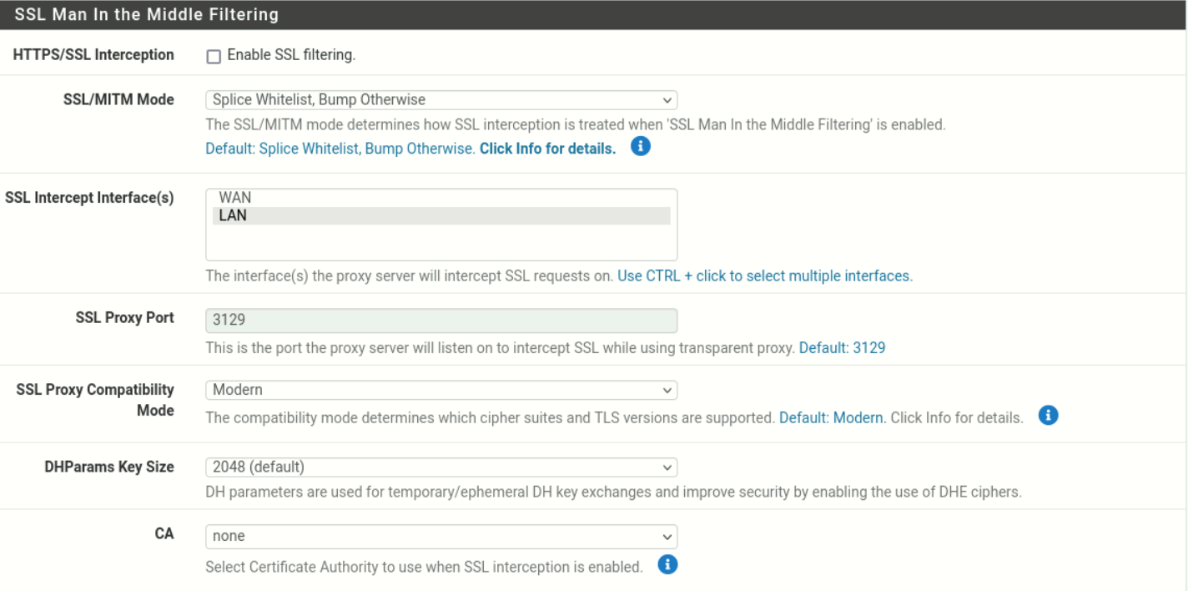Click the HTTPS/SSL Interception label

pyautogui.click(x=93, y=55)
